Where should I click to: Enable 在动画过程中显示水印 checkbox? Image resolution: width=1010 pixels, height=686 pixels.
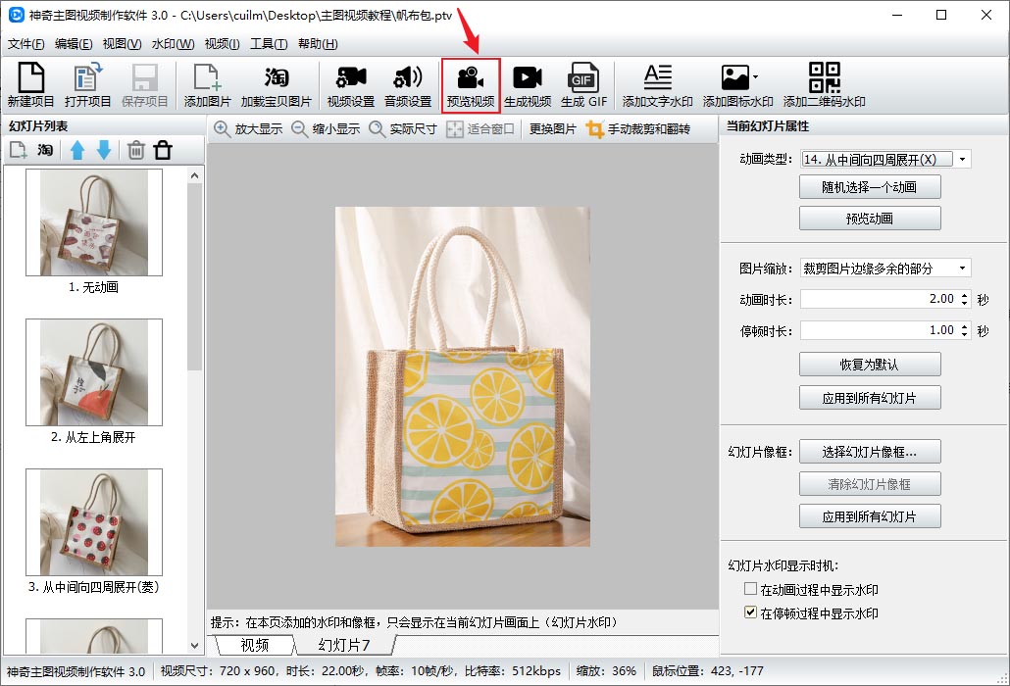tap(750, 589)
